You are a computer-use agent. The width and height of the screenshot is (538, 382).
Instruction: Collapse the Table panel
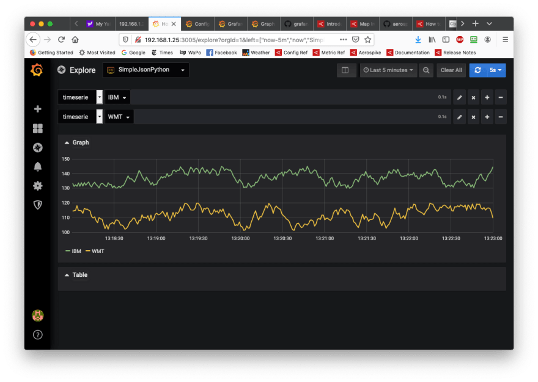point(76,274)
